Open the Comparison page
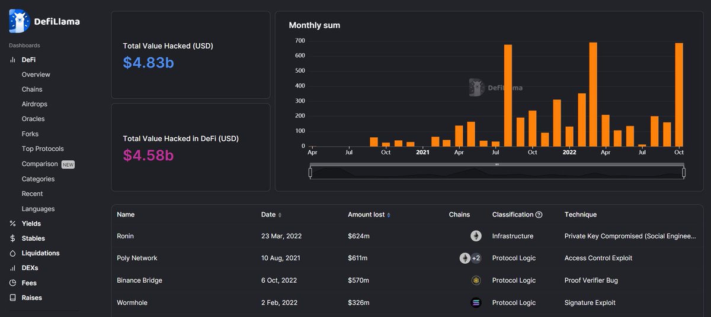 click(x=40, y=164)
